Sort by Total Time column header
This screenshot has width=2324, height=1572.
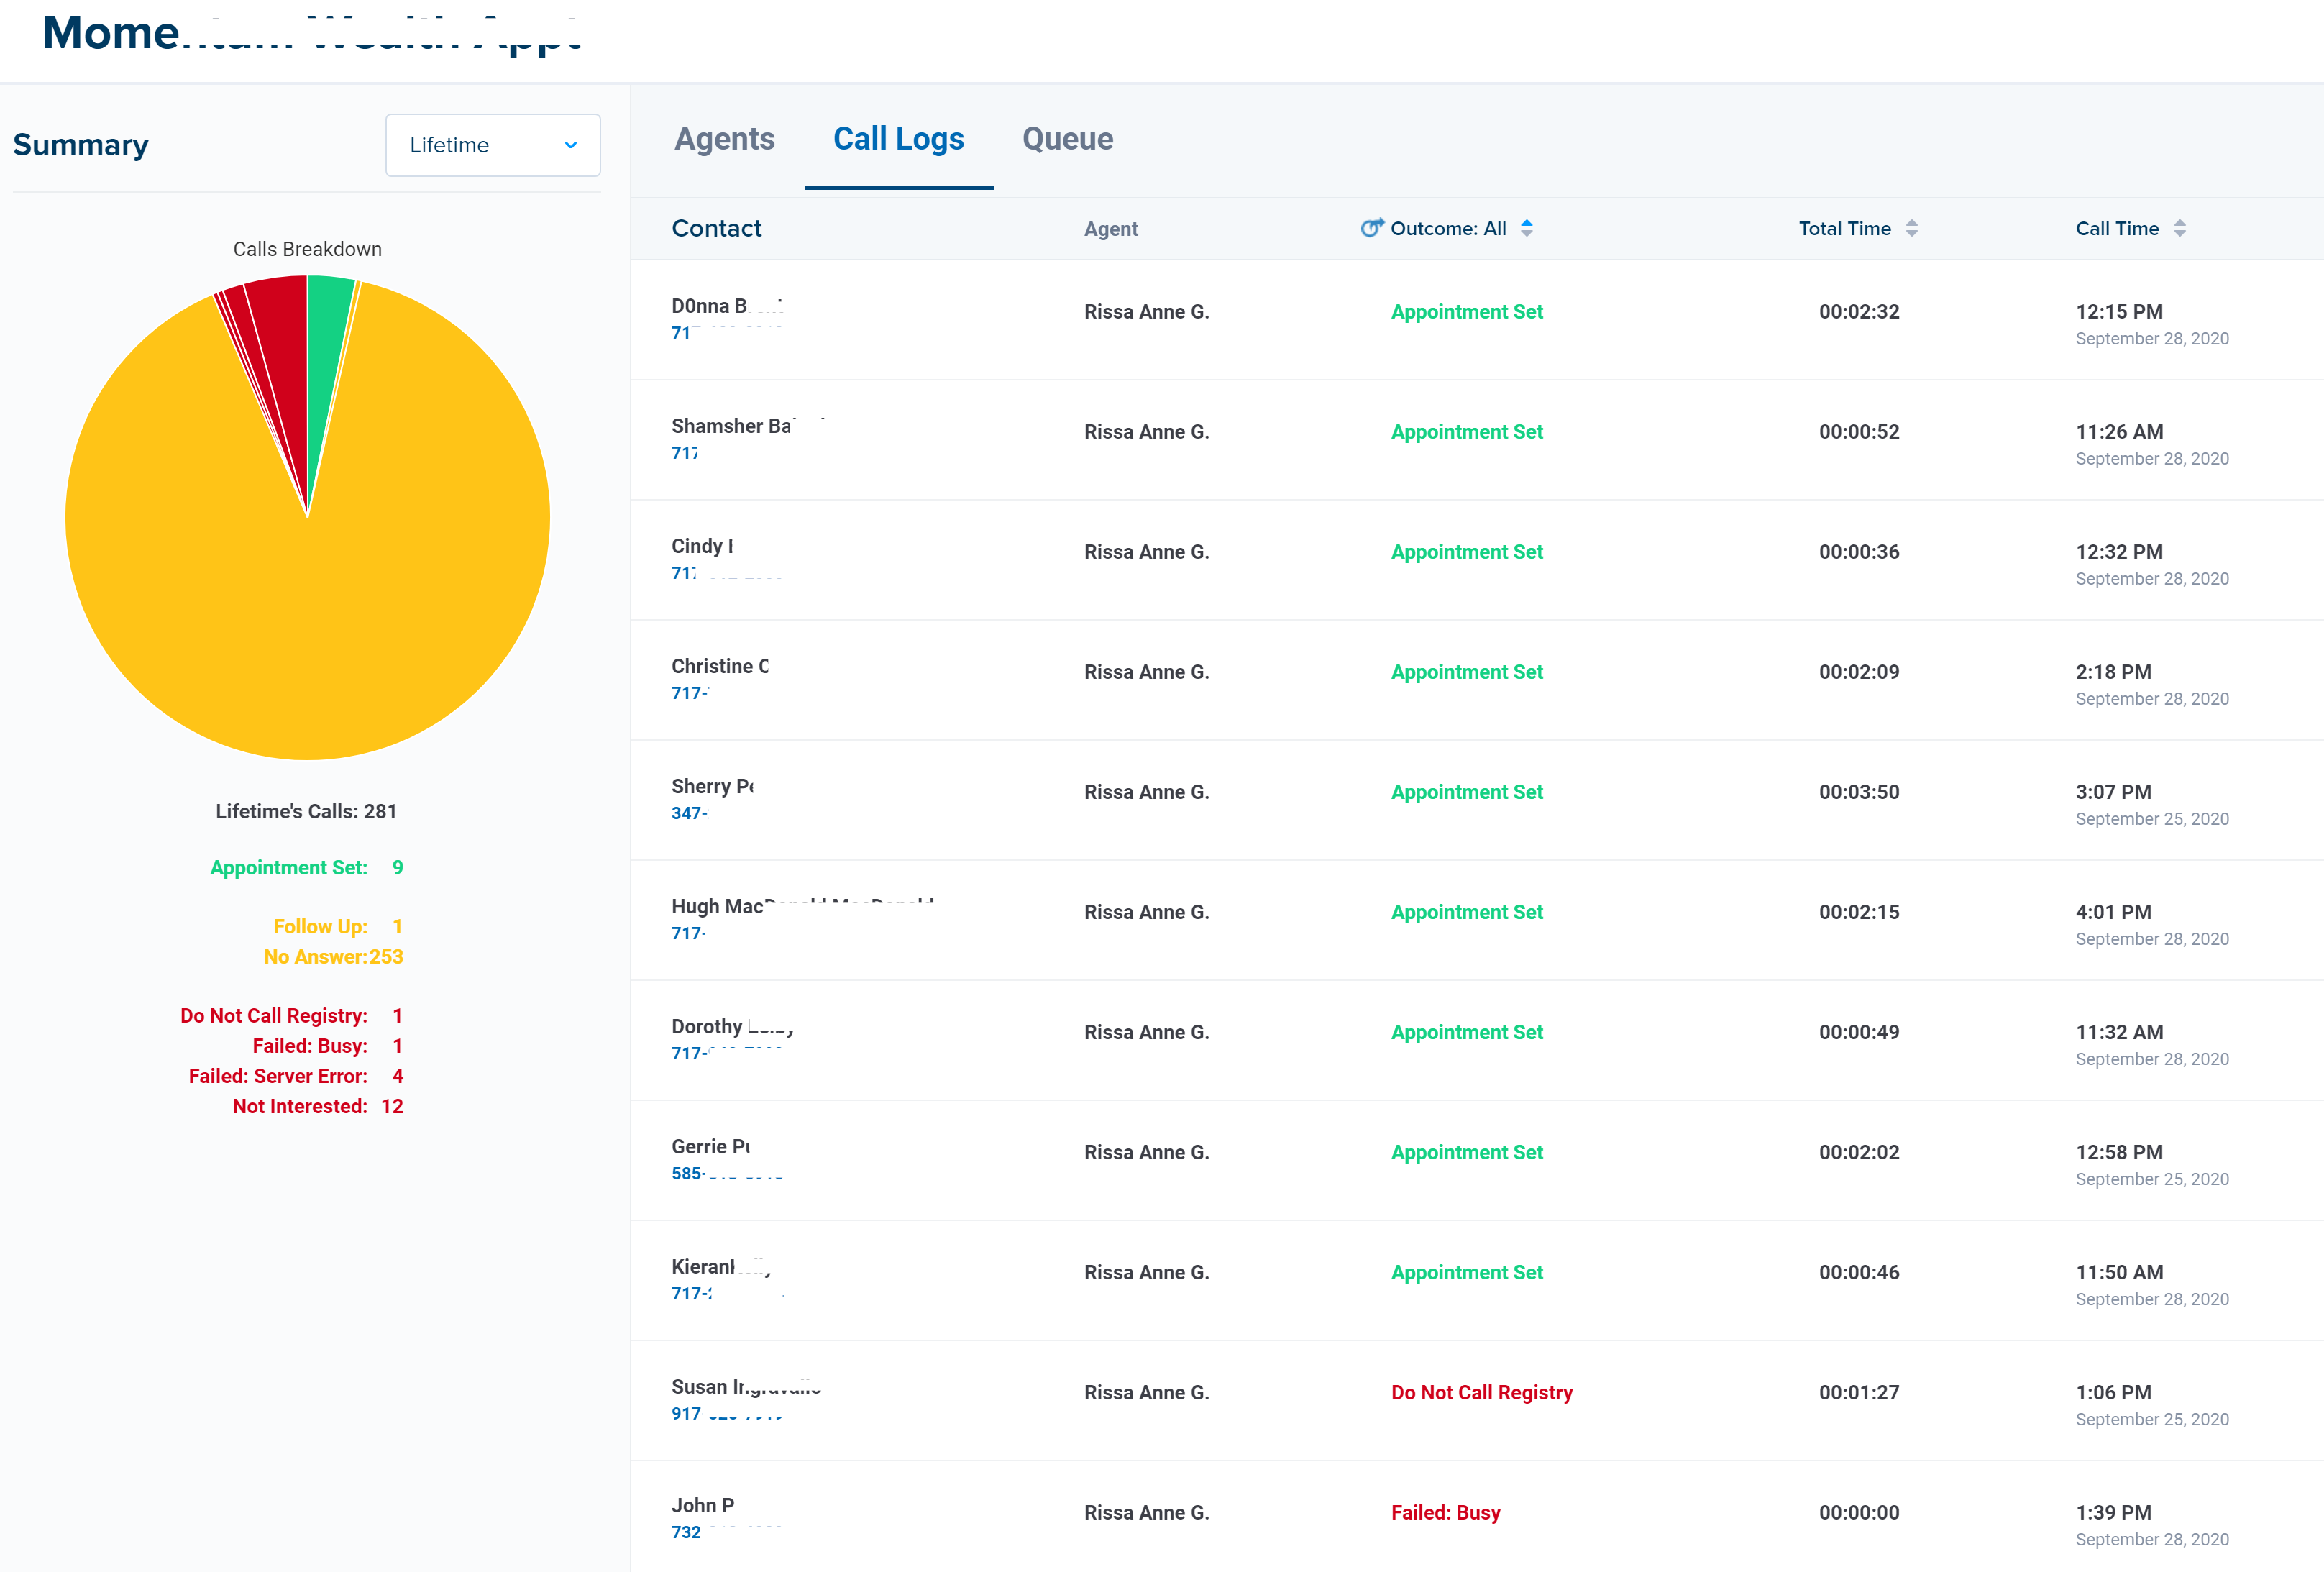pyautogui.click(x=1844, y=228)
